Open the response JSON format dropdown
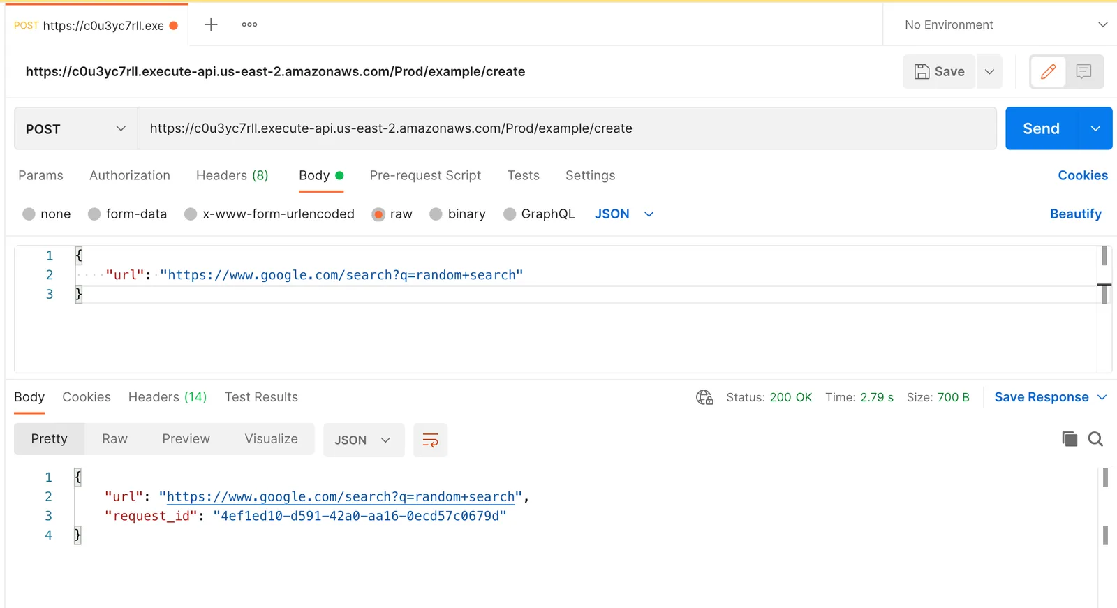This screenshot has height=608, width=1117. [x=364, y=440]
